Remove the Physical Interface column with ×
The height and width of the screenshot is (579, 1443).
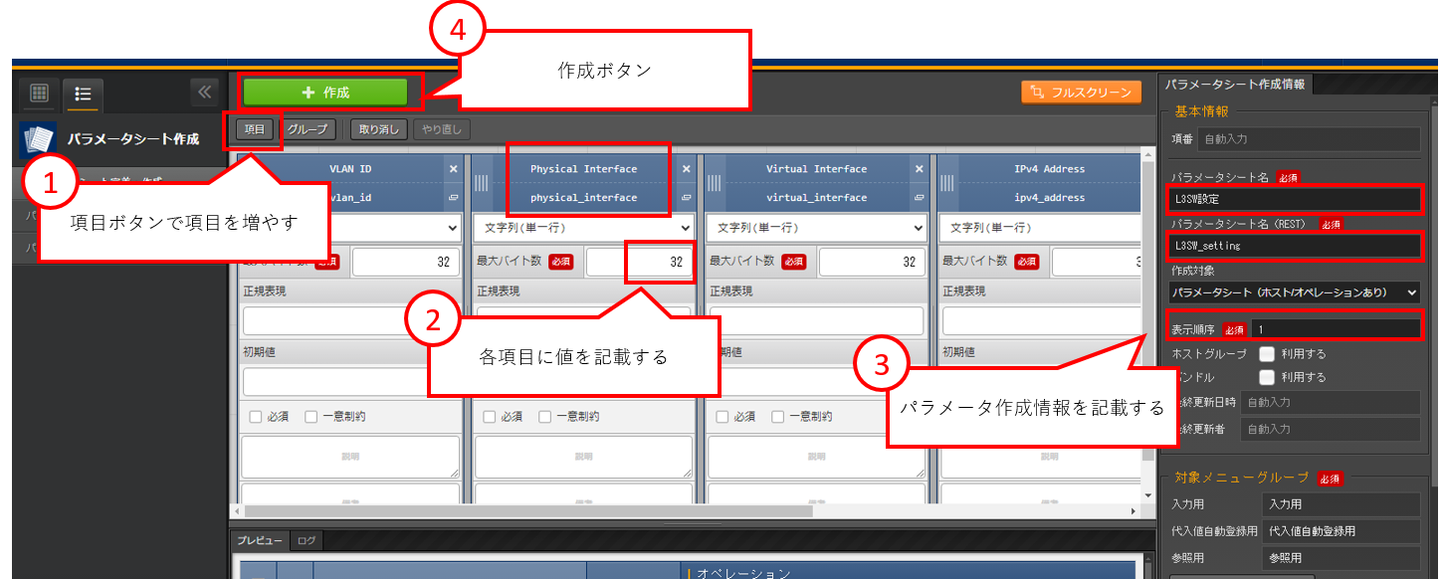click(x=686, y=169)
